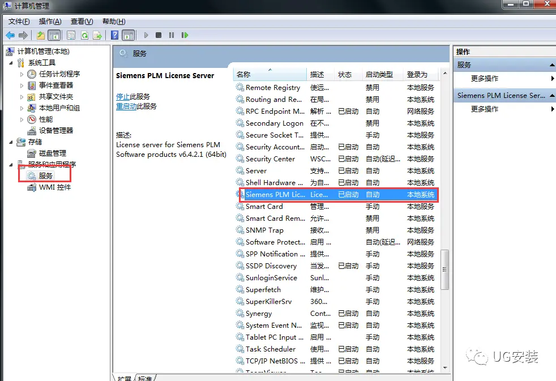Click the 事件查看器 icon in tree
Screen dimensions: 556x381
32,85
